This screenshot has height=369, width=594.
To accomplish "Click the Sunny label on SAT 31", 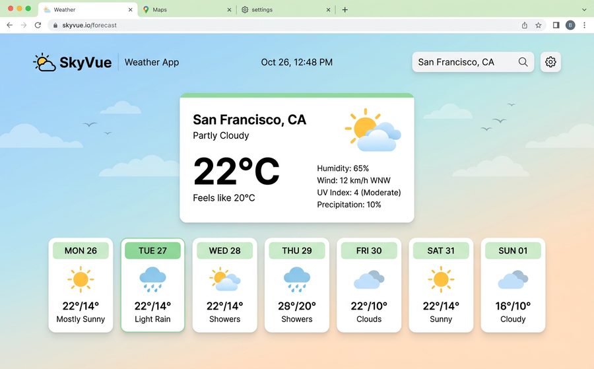I will (x=441, y=319).
